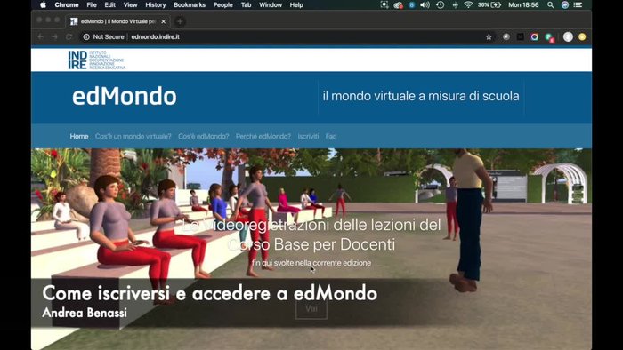
Task: Click the Corso Base per Docenti banner heading
Action: 311,235
